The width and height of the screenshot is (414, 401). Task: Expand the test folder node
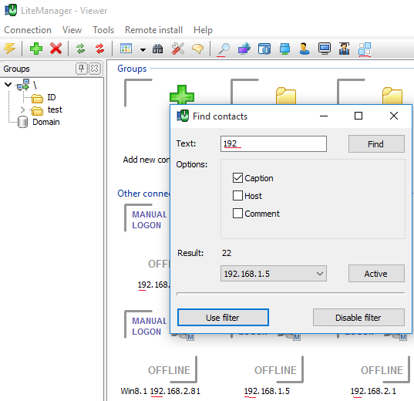[22, 110]
